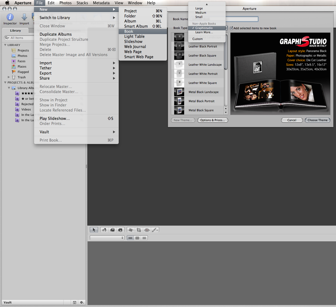Collapse the LIBRARY section triangle

[5, 45]
